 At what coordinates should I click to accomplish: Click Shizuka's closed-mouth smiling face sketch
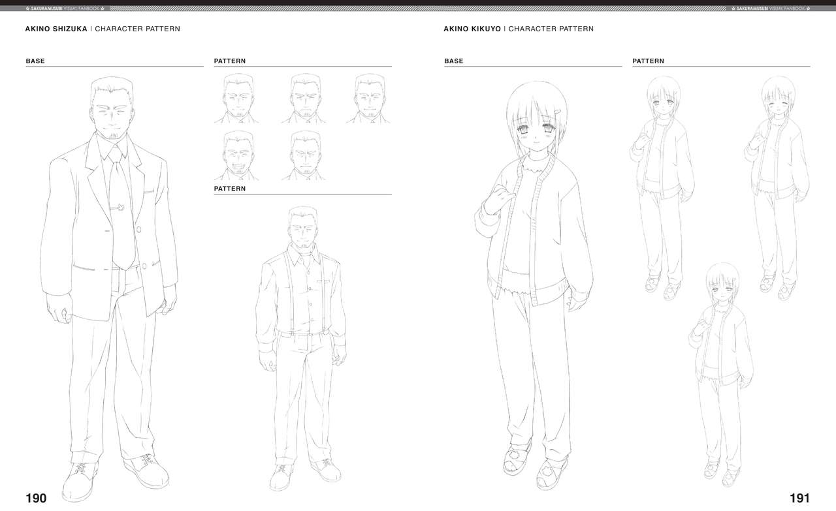click(238, 98)
